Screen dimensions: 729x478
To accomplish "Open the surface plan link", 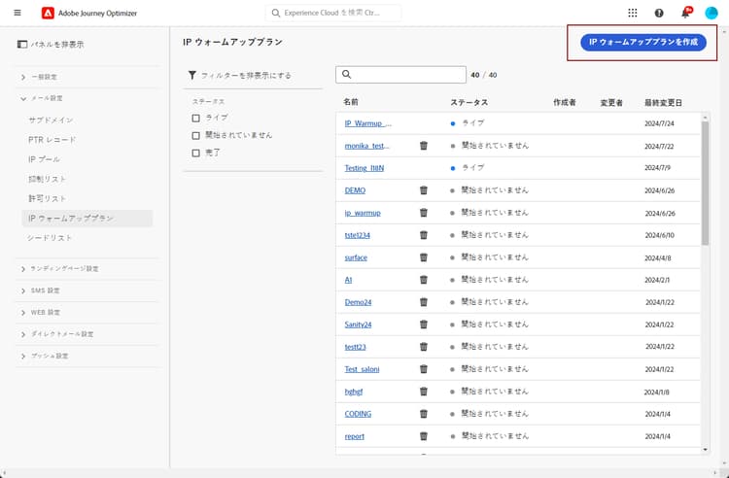I will pos(356,257).
